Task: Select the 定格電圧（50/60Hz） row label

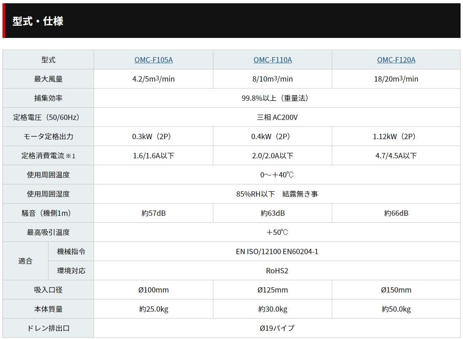Action: [x=48, y=117]
